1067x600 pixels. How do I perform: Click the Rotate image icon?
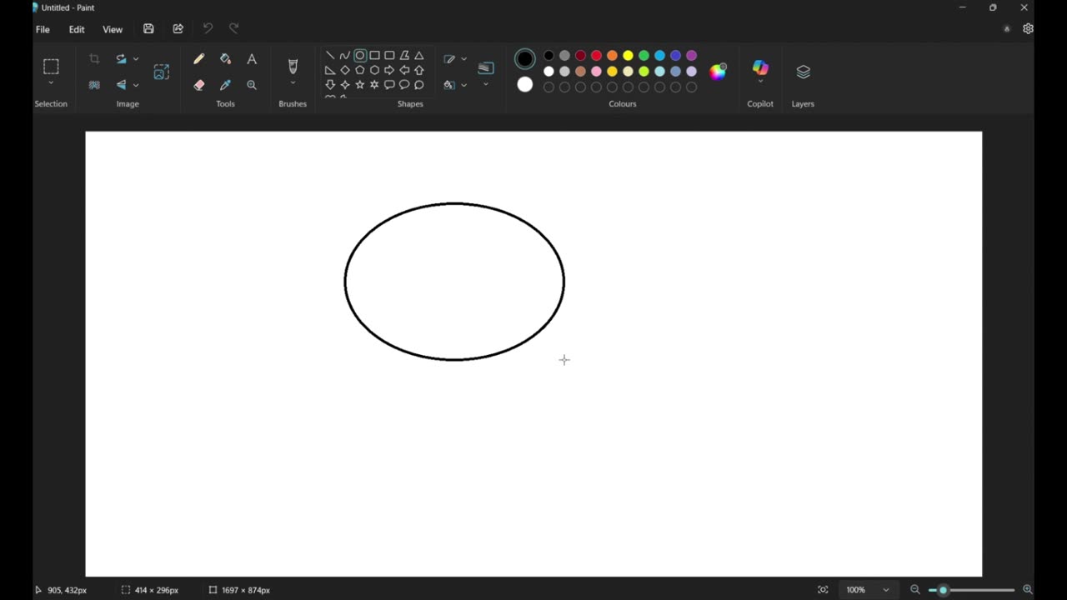tap(122, 59)
